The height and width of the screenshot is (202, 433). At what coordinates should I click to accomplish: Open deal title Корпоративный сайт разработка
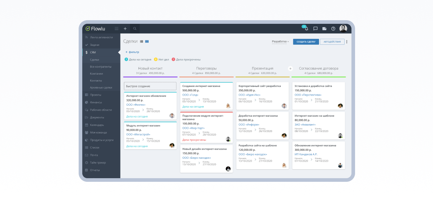[x=259, y=86]
